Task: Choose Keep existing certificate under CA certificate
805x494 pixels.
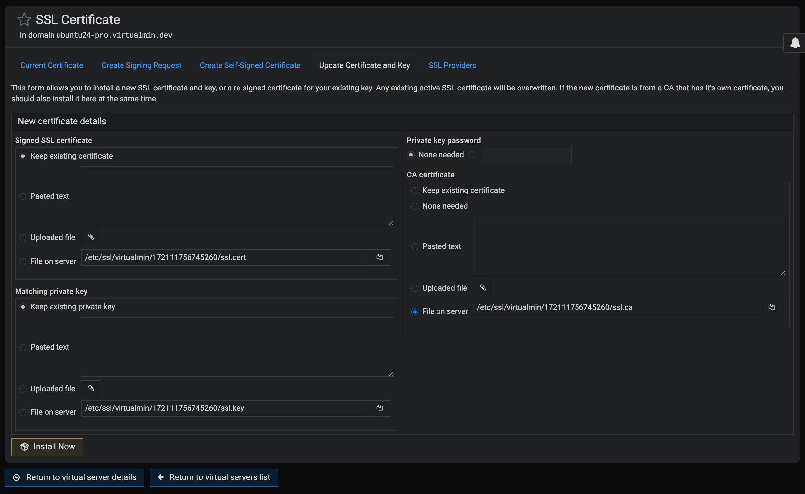Action: tap(415, 191)
